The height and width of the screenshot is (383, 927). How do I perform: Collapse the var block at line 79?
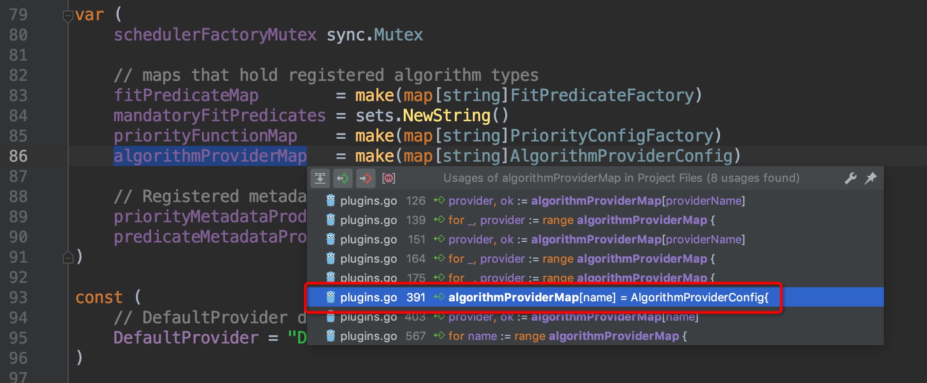[68, 16]
